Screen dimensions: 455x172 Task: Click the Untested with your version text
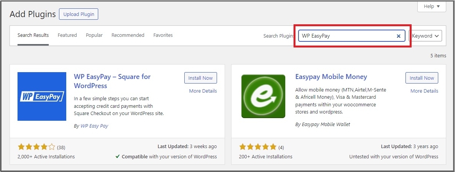(x=394, y=157)
